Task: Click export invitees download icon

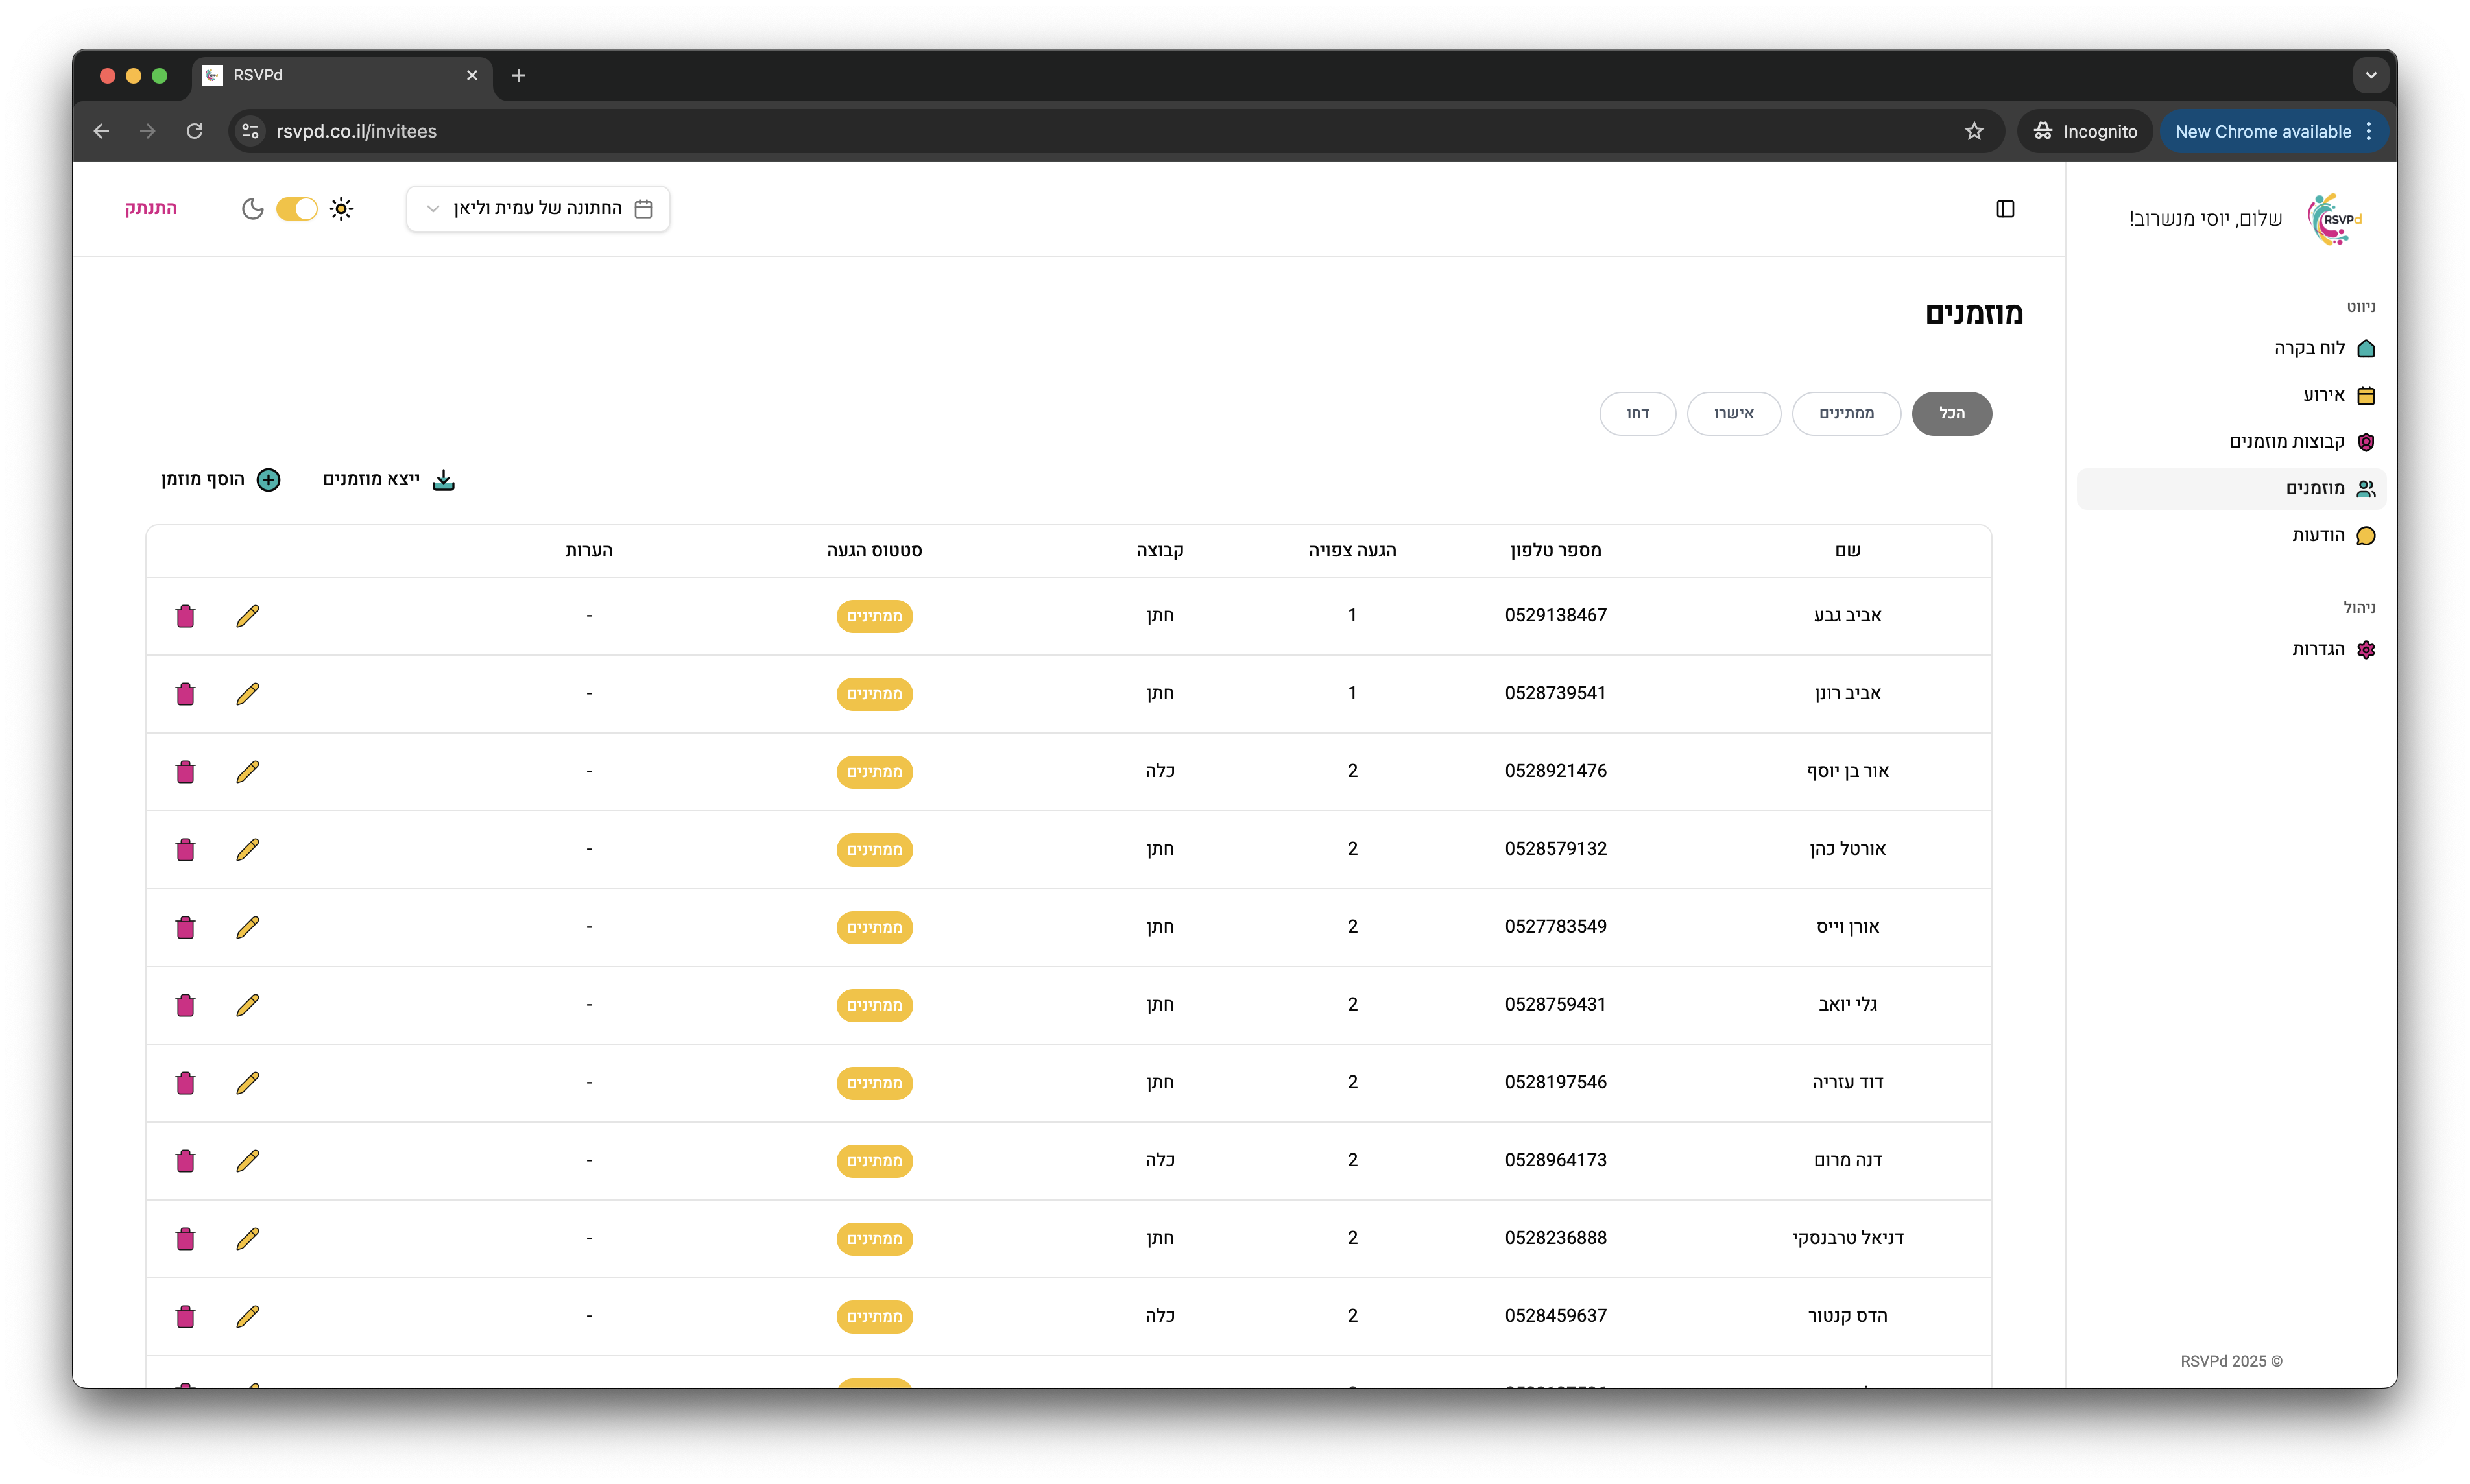Action: [443, 480]
